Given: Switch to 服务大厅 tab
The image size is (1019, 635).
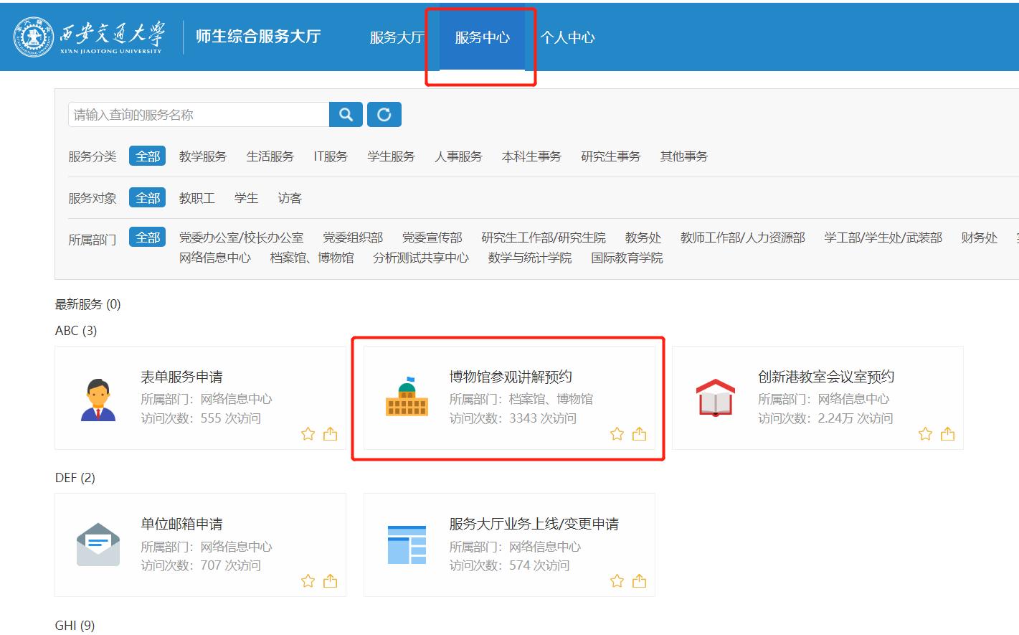Looking at the screenshot, I should tap(397, 37).
